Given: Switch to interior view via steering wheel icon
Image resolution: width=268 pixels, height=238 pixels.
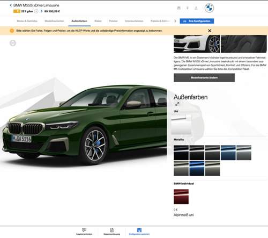Looking at the screenshot, I should point(13,43).
